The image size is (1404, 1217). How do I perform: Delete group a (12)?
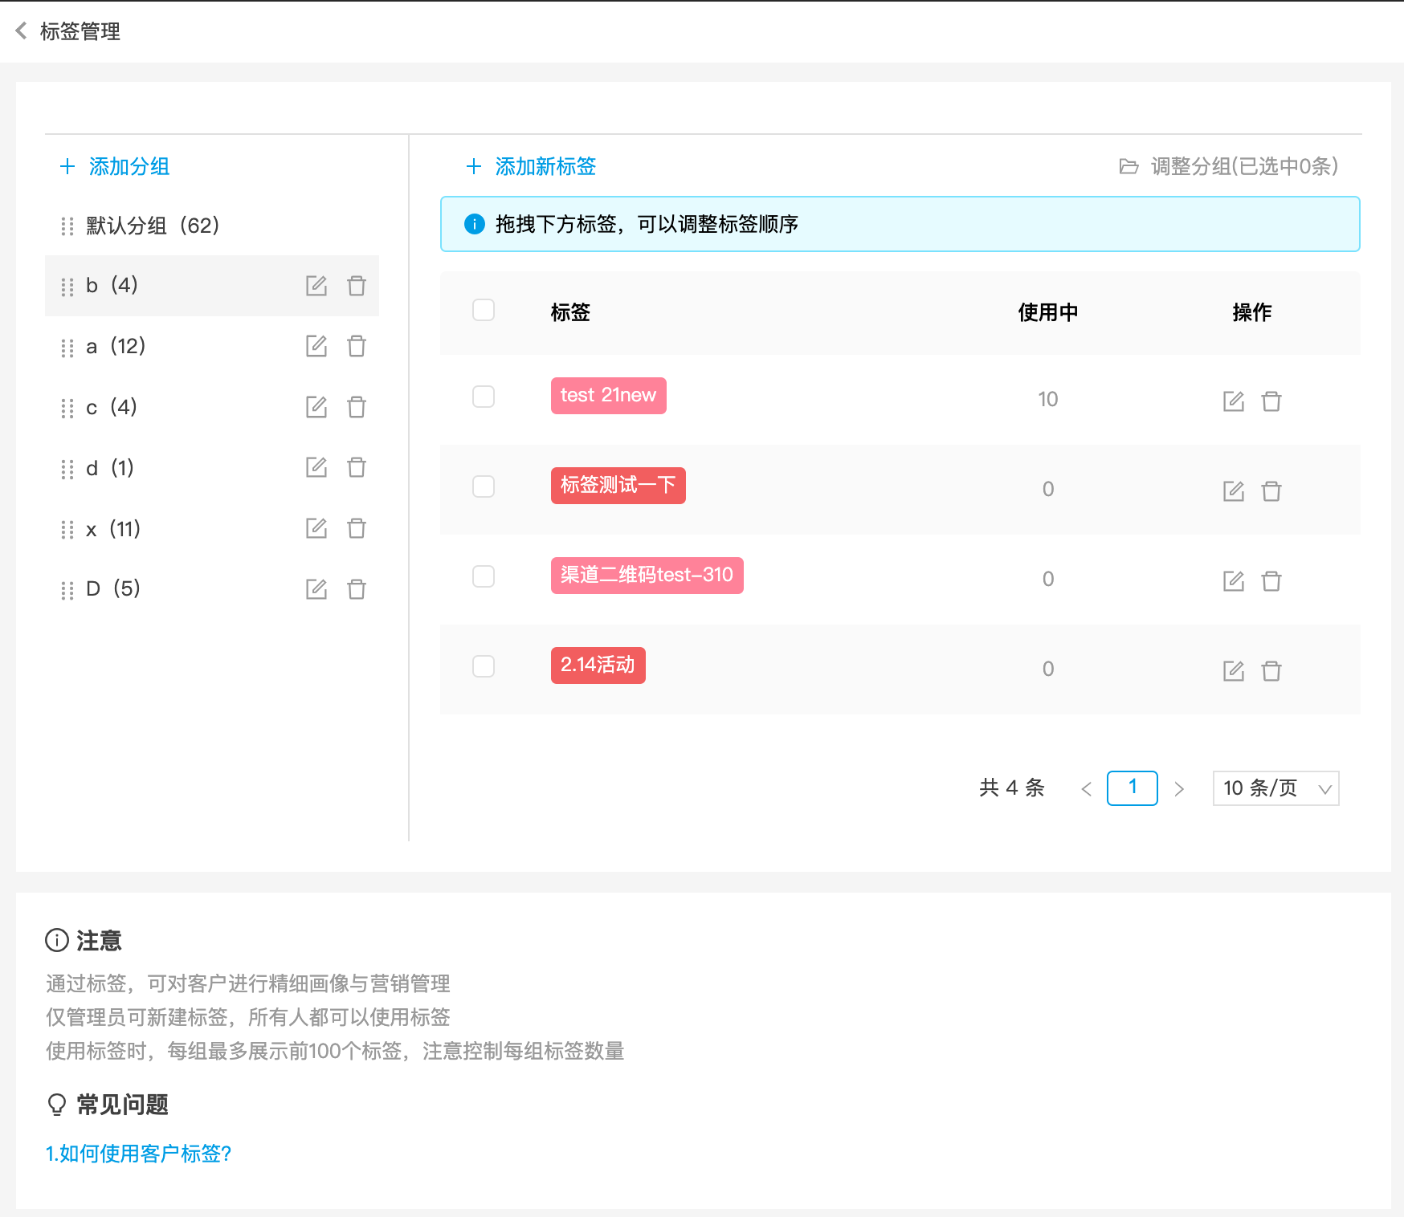pos(357,346)
